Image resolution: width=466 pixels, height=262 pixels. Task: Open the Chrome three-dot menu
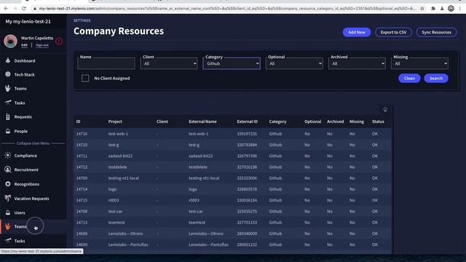[460, 8]
